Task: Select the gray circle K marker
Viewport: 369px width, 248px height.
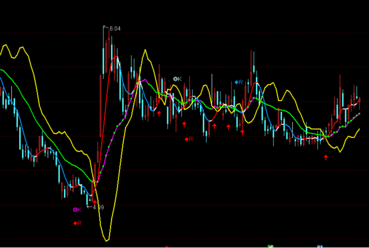Action: click(x=177, y=79)
